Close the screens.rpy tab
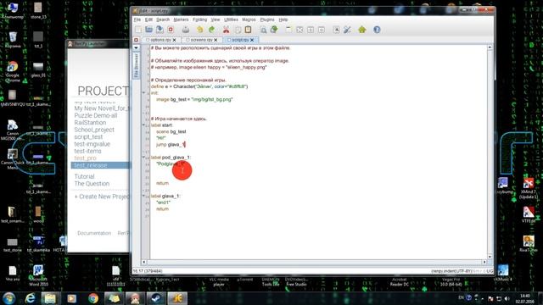 point(216,40)
